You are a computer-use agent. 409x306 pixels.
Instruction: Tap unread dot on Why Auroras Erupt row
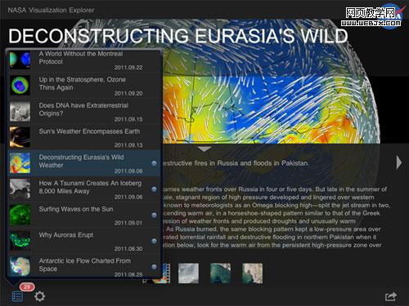click(x=154, y=241)
